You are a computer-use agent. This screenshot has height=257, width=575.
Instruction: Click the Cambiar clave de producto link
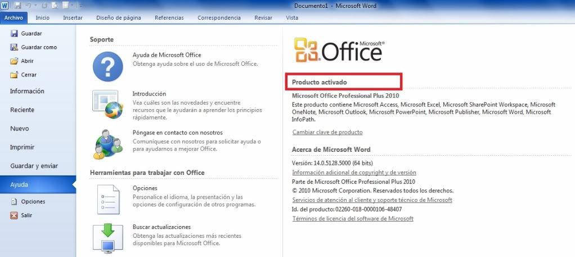[327, 132]
